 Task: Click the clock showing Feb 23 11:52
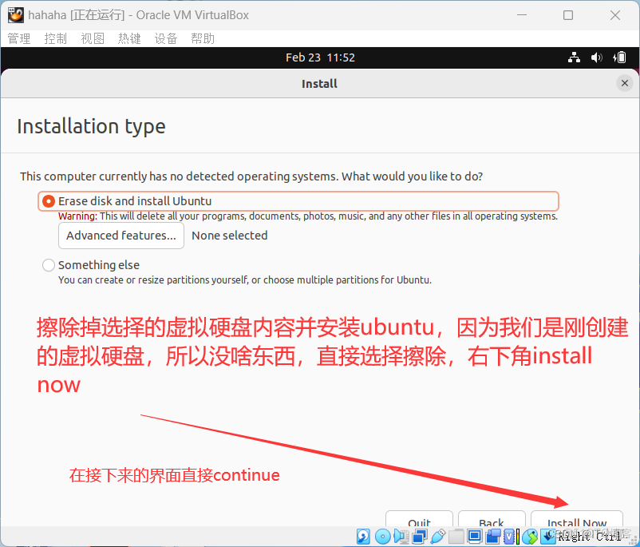coord(320,57)
